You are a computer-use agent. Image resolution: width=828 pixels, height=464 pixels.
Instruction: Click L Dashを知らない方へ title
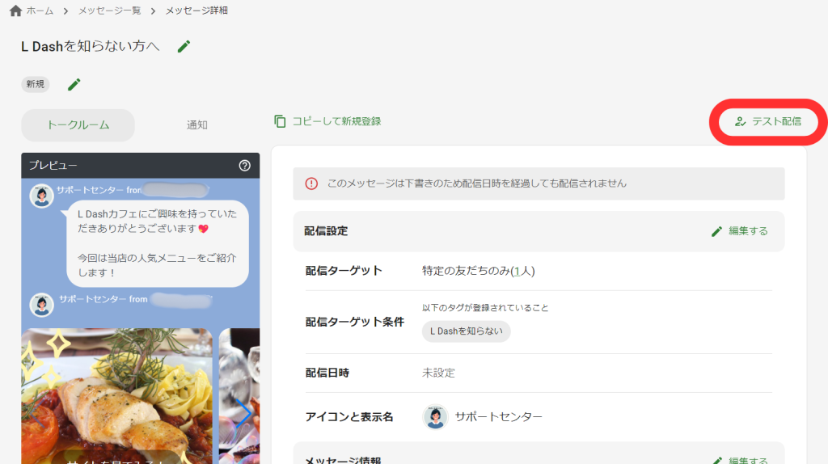click(x=91, y=46)
